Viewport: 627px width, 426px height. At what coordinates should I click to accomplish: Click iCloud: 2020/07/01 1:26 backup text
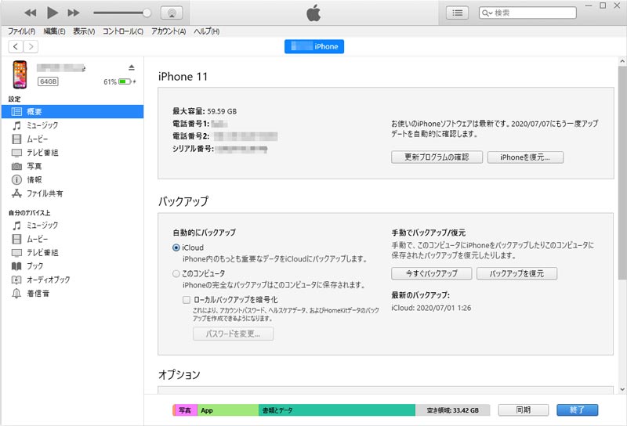click(431, 308)
